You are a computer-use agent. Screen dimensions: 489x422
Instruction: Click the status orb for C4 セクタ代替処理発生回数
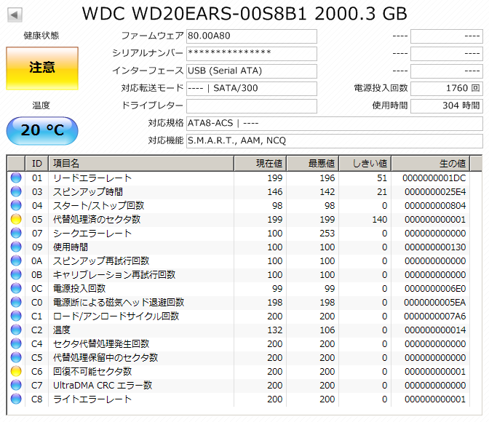[16, 343]
